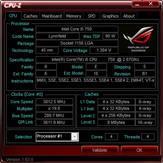Open the Graphics tab
This screenshot has width=163, height=163.
click(110, 16)
